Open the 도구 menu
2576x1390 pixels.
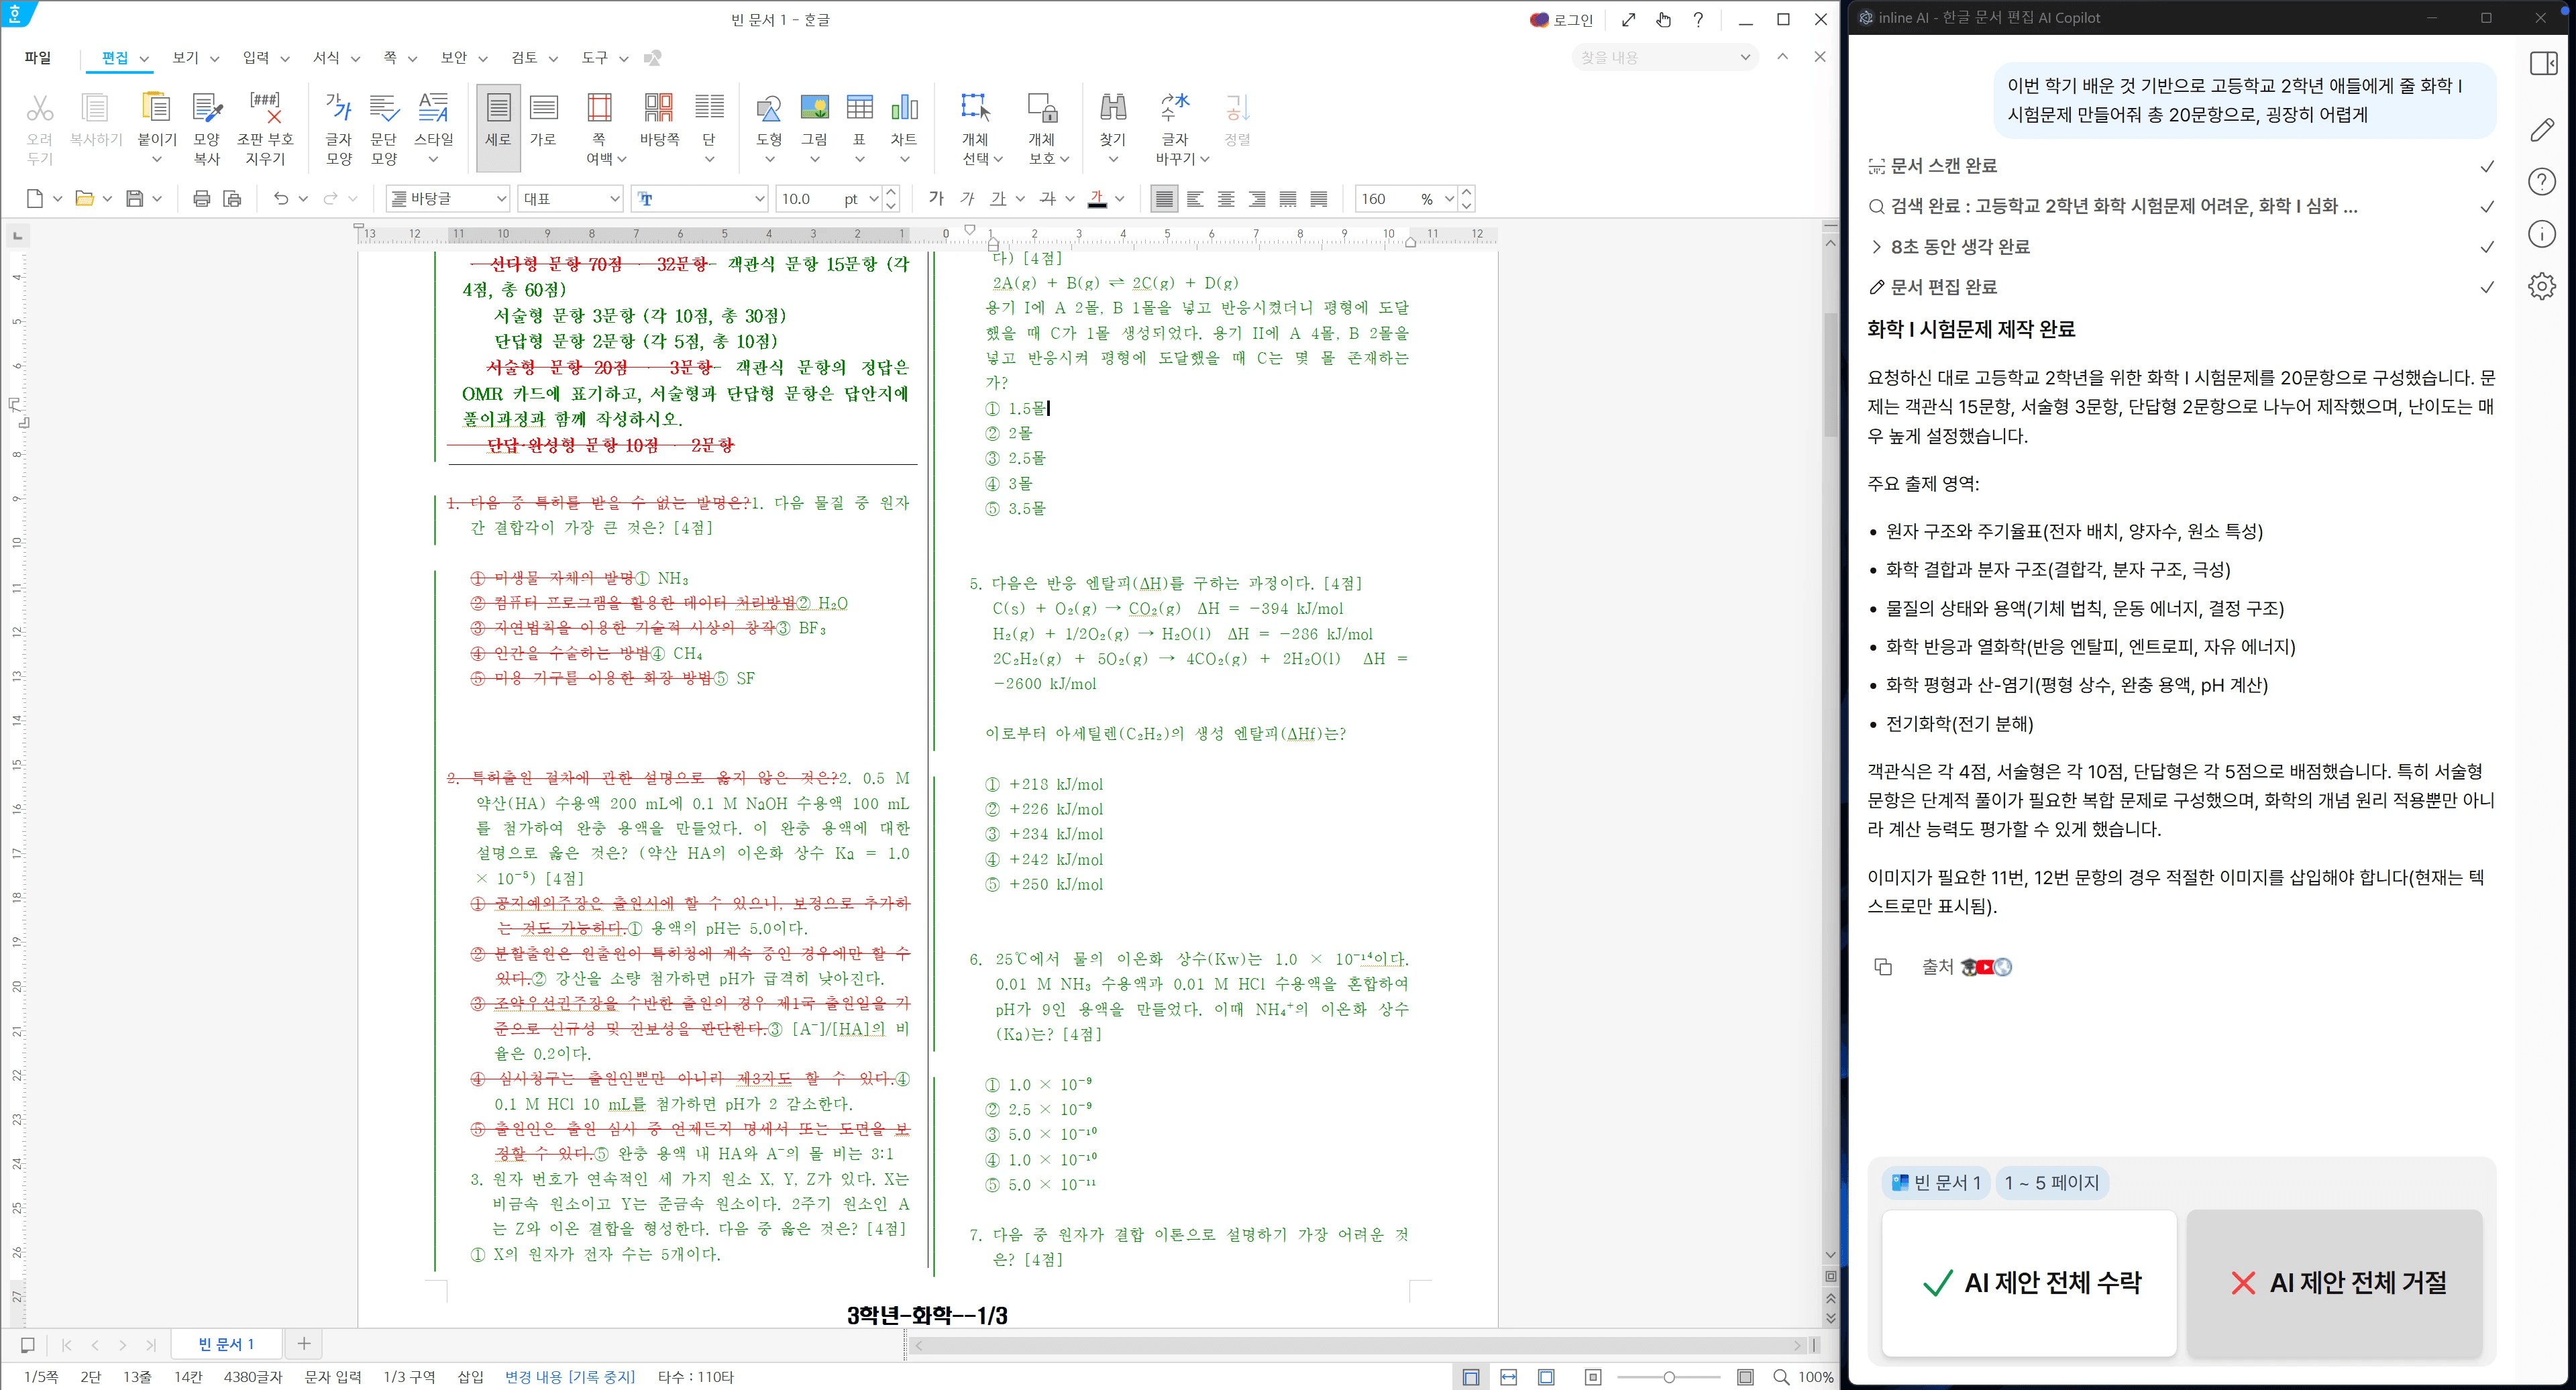point(594,58)
